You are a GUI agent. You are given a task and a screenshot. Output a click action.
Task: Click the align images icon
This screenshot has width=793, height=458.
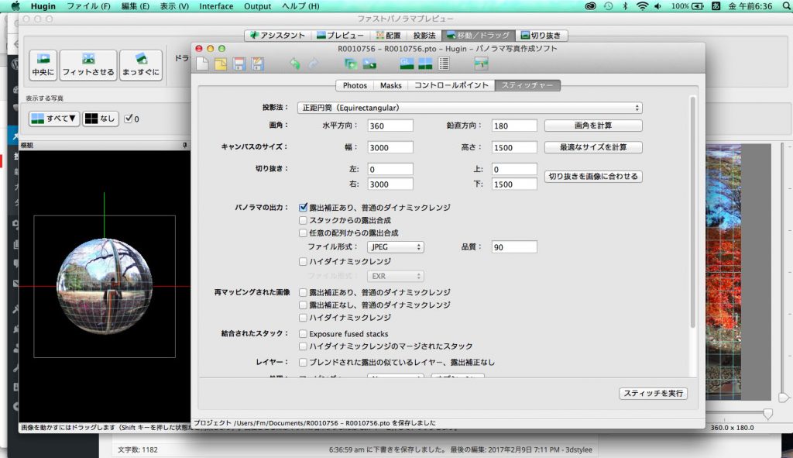(x=369, y=64)
